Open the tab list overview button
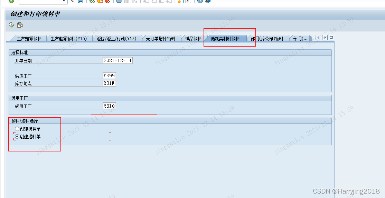Screen dimensions: 385x198 (x=331, y=38)
